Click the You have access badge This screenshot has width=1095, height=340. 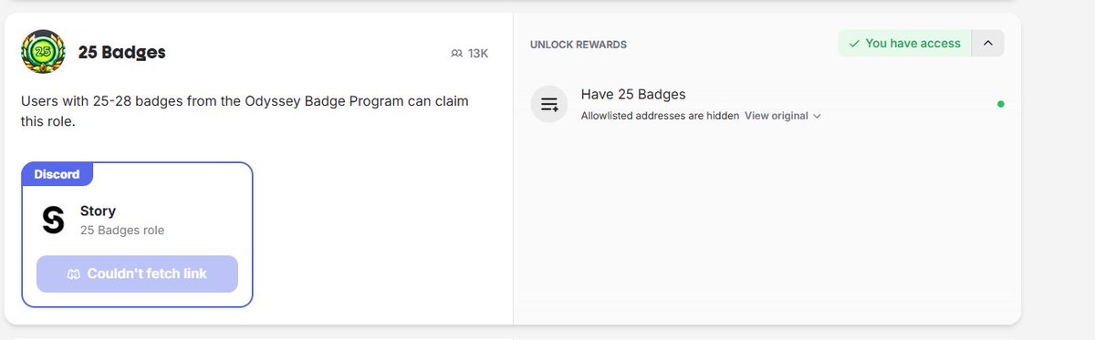(x=904, y=43)
